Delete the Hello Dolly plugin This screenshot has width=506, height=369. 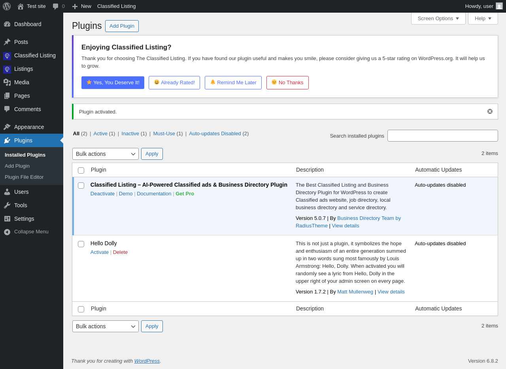[x=120, y=252]
